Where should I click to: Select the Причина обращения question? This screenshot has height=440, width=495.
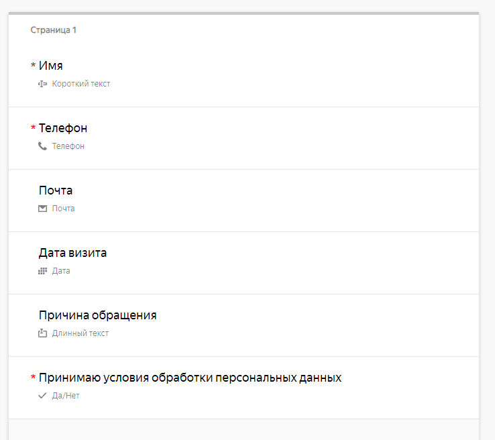coord(98,315)
